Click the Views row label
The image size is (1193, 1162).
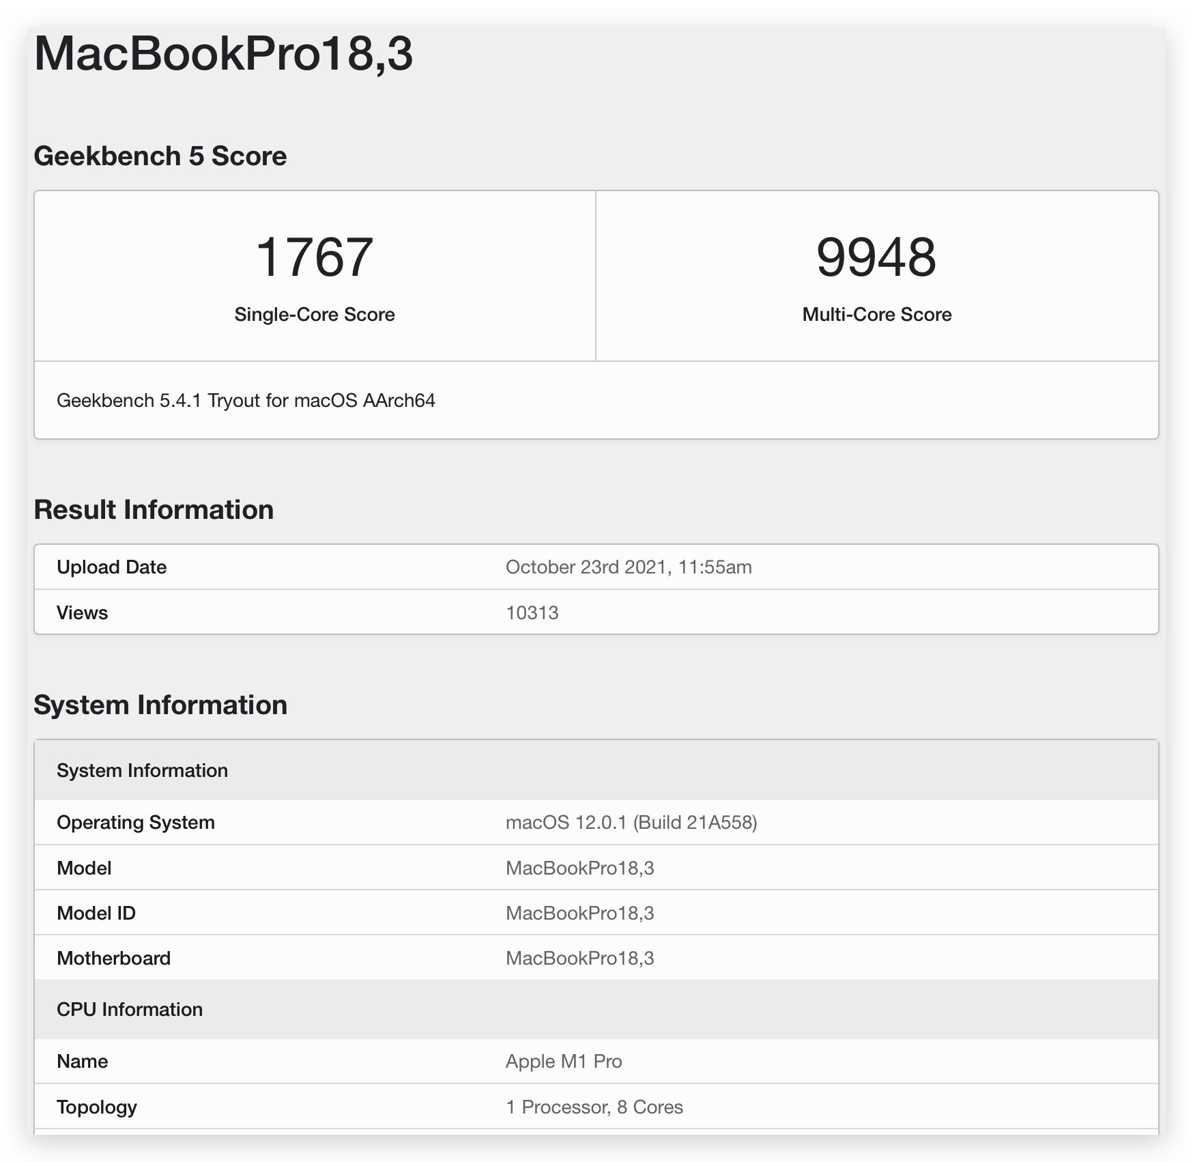coord(82,612)
